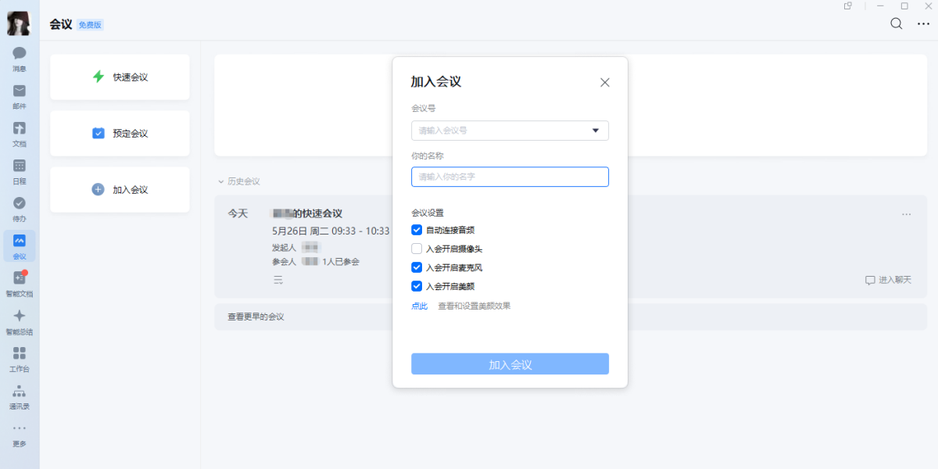Maximize the application window
The image size is (938, 469).
904,5
